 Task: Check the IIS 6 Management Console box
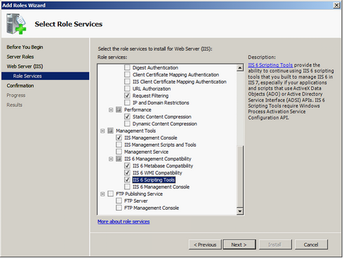click(127, 186)
